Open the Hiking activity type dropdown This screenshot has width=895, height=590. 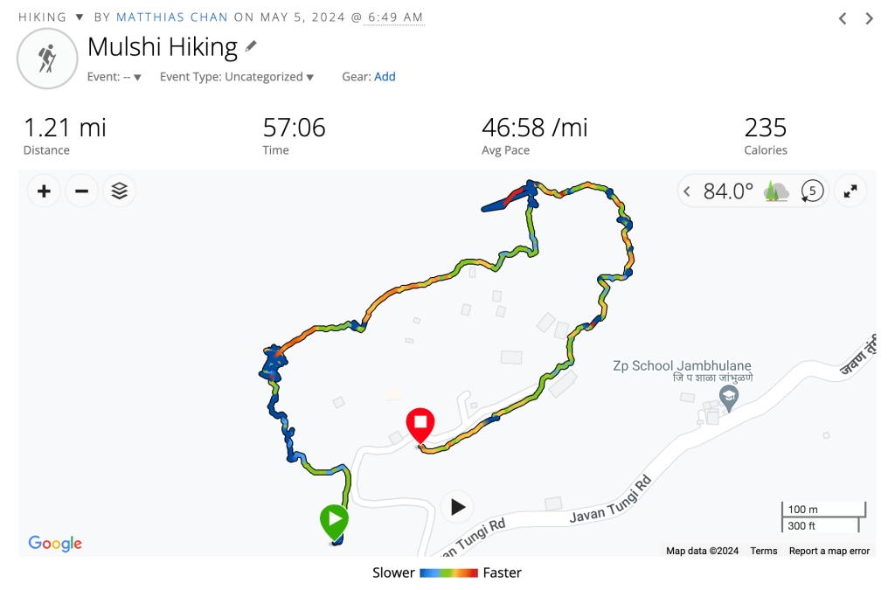click(79, 17)
